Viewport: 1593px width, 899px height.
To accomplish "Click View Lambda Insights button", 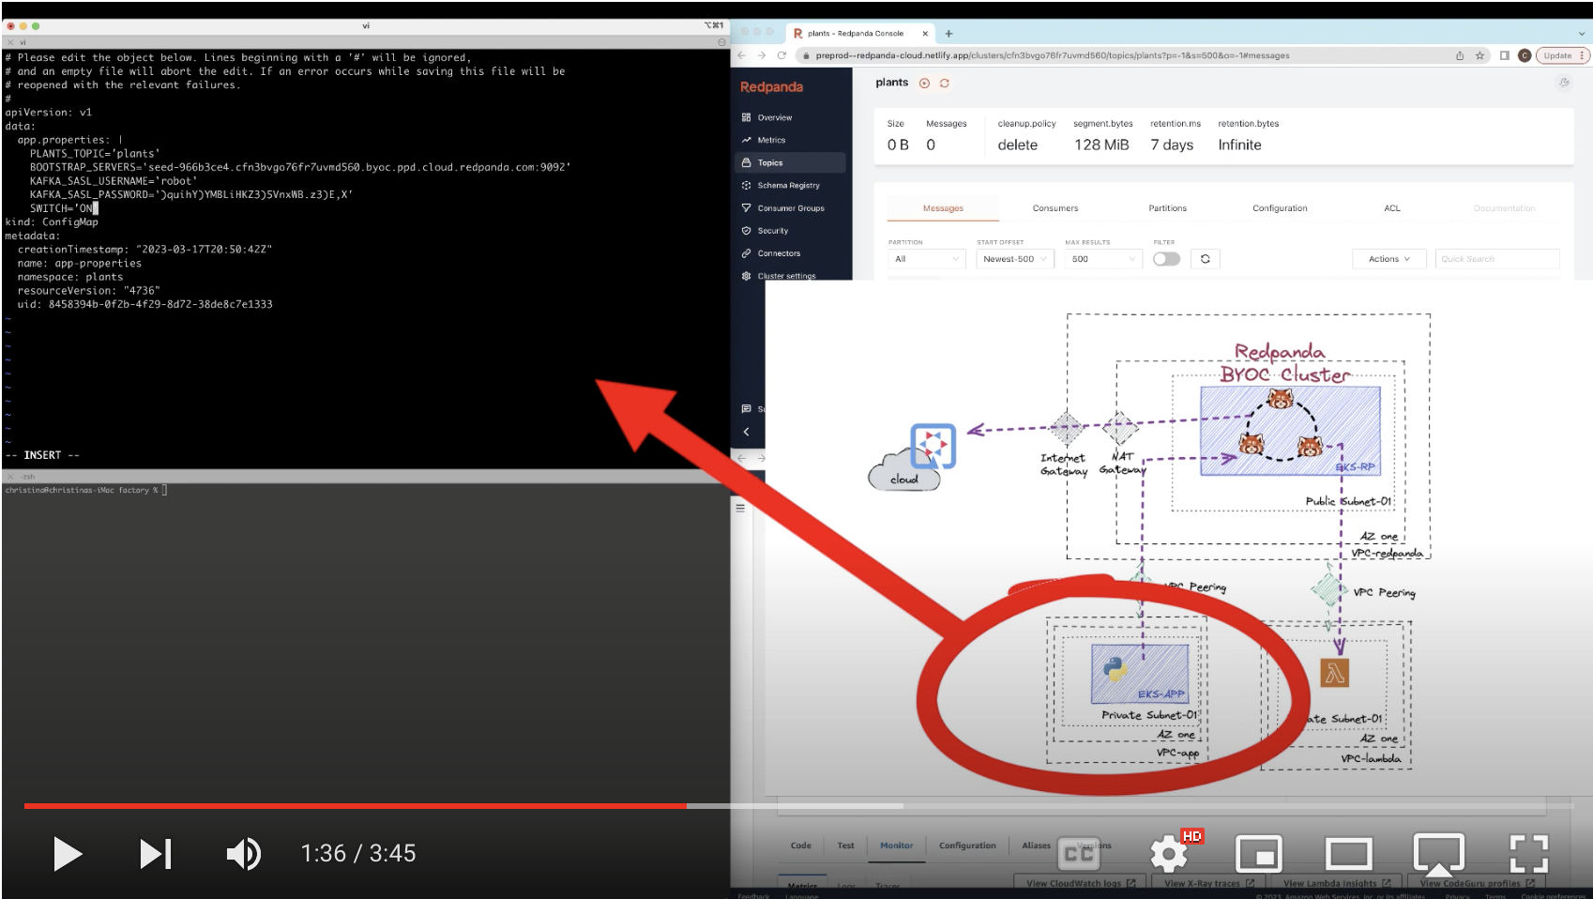I will (x=1337, y=883).
